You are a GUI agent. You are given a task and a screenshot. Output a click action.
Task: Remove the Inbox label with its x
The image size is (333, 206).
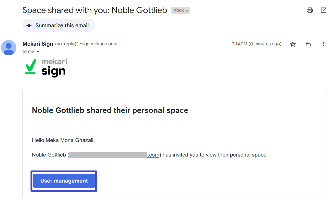187,11
